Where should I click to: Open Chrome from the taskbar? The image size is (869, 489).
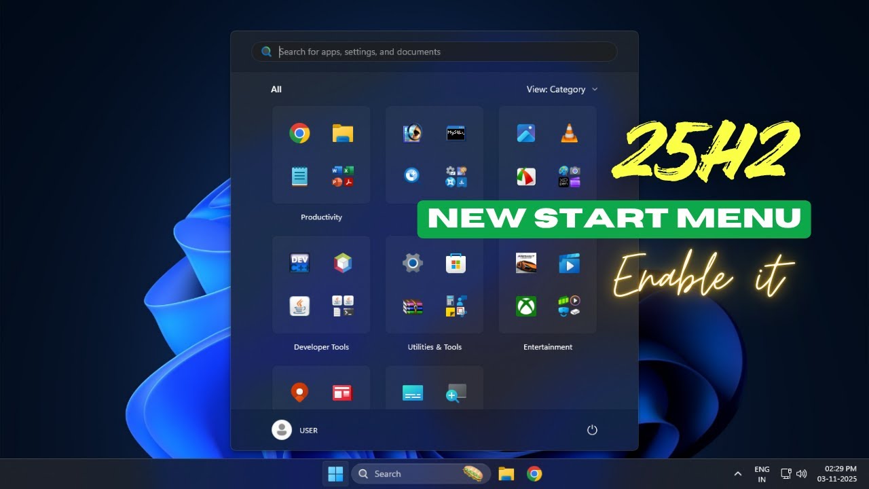[534, 474]
